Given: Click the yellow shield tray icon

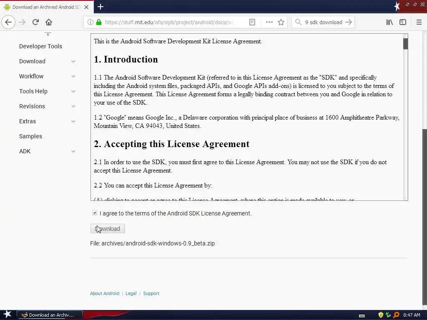Looking at the screenshot, I should click(381, 315).
